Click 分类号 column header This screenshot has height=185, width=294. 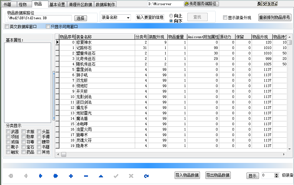[142, 37]
